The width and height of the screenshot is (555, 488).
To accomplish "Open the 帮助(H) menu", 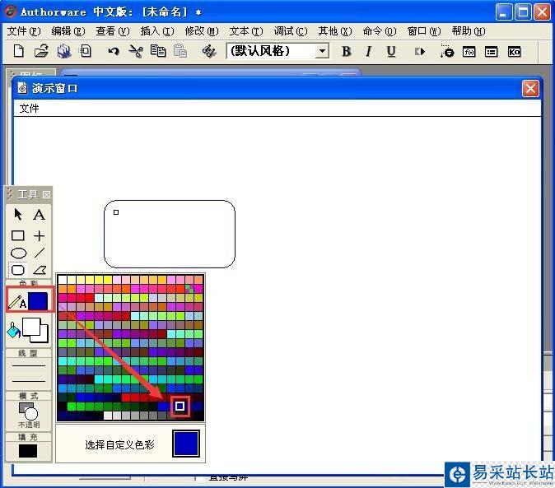I will pyautogui.click(x=469, y=31).
